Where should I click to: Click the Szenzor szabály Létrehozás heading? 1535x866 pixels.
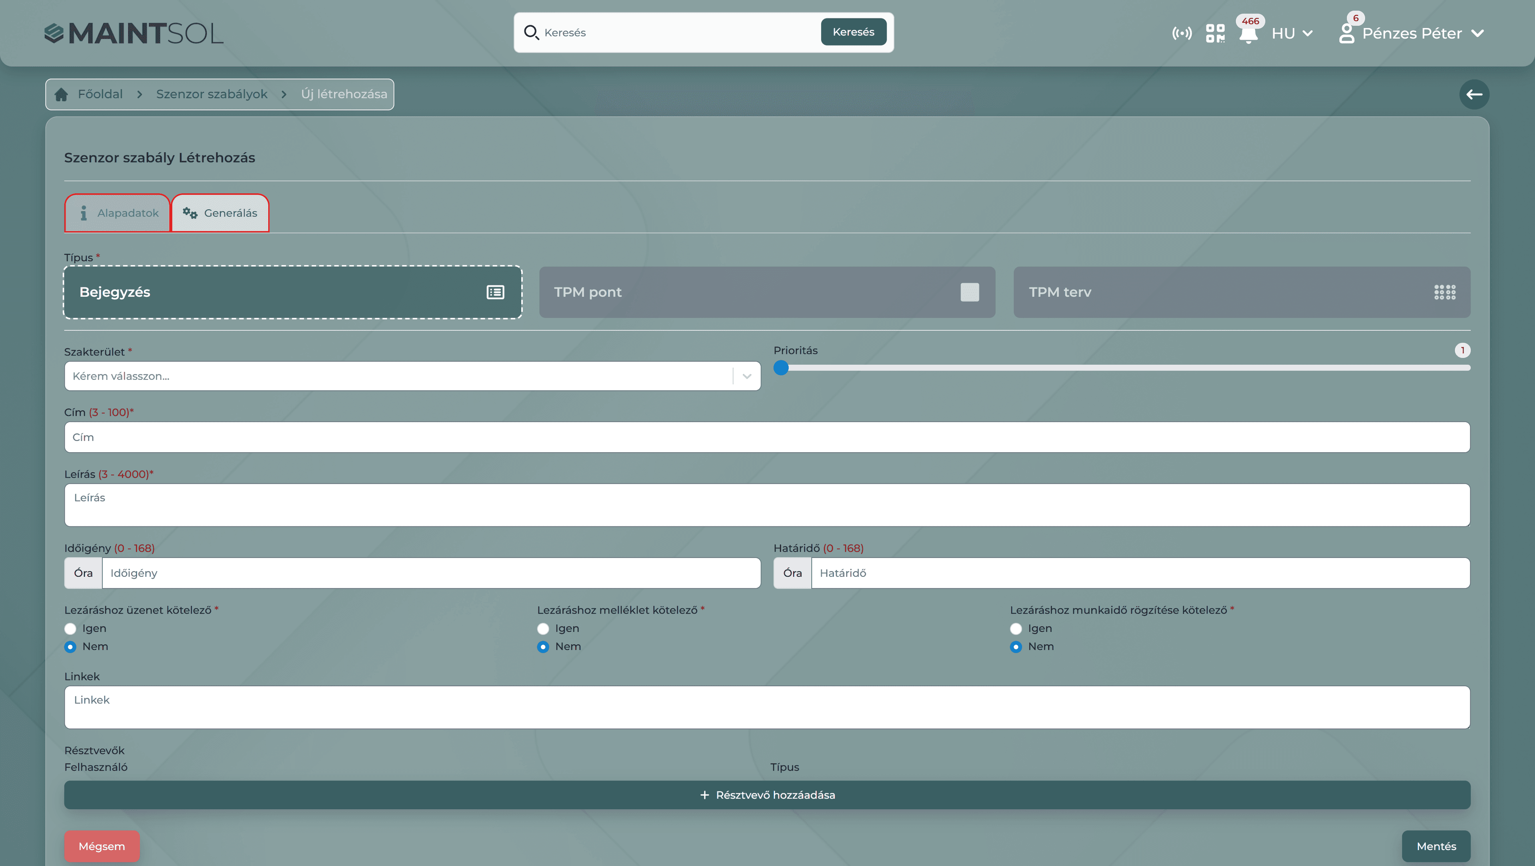pos(160,158)
